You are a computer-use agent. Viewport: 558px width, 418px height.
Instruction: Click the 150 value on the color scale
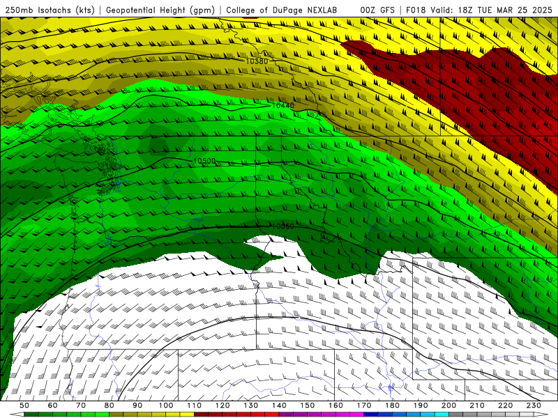coord(308,405)
